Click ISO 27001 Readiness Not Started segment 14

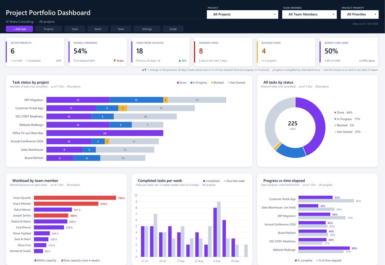tap(145, 116)
